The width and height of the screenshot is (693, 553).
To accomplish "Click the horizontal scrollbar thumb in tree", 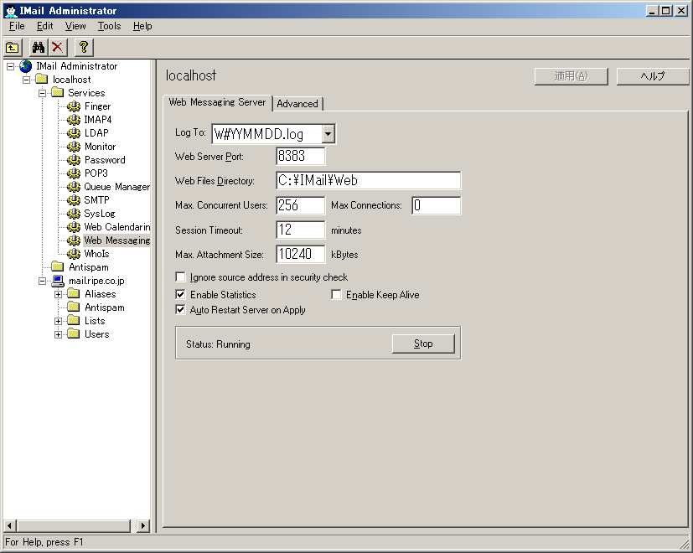I will click(74, 525).
